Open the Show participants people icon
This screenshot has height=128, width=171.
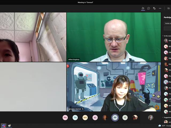tap(143, 8)
